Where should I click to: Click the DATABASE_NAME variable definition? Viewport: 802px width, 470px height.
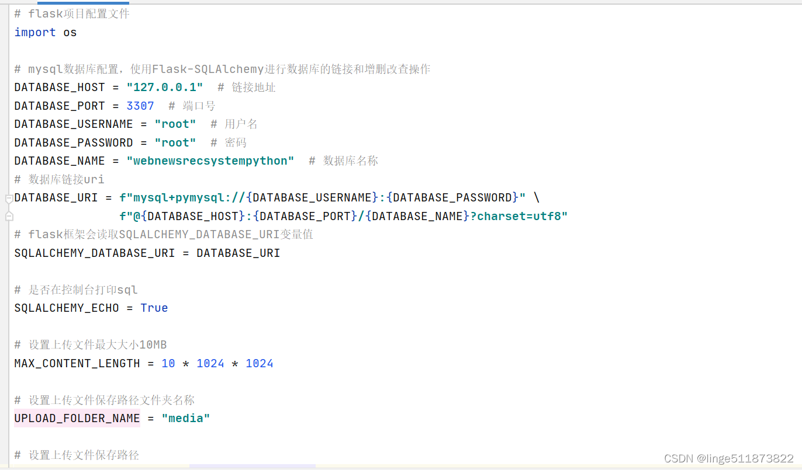[60, 161]
